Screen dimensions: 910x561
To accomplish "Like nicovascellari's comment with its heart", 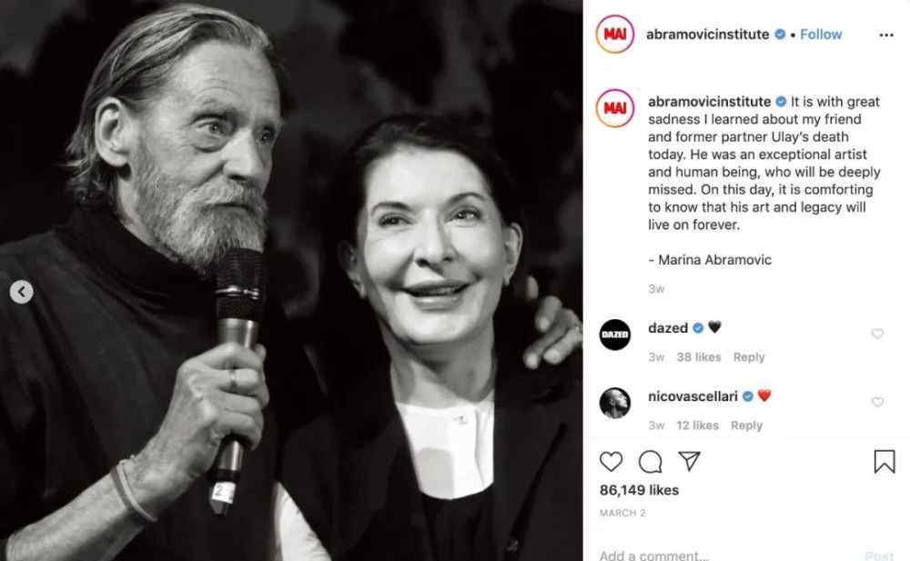I will pos(877,402).
